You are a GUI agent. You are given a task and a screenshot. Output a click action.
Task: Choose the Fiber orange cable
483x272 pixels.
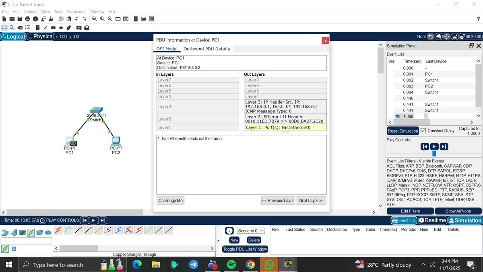[98, 230]
